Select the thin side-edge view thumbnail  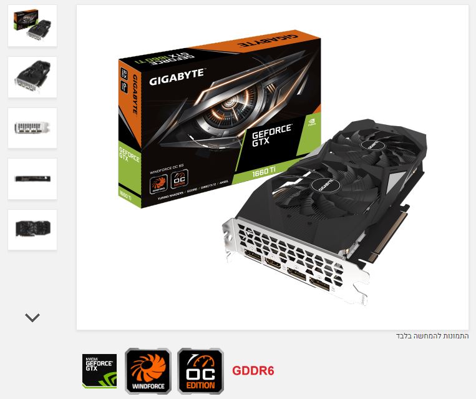click(x=32, y=179)
